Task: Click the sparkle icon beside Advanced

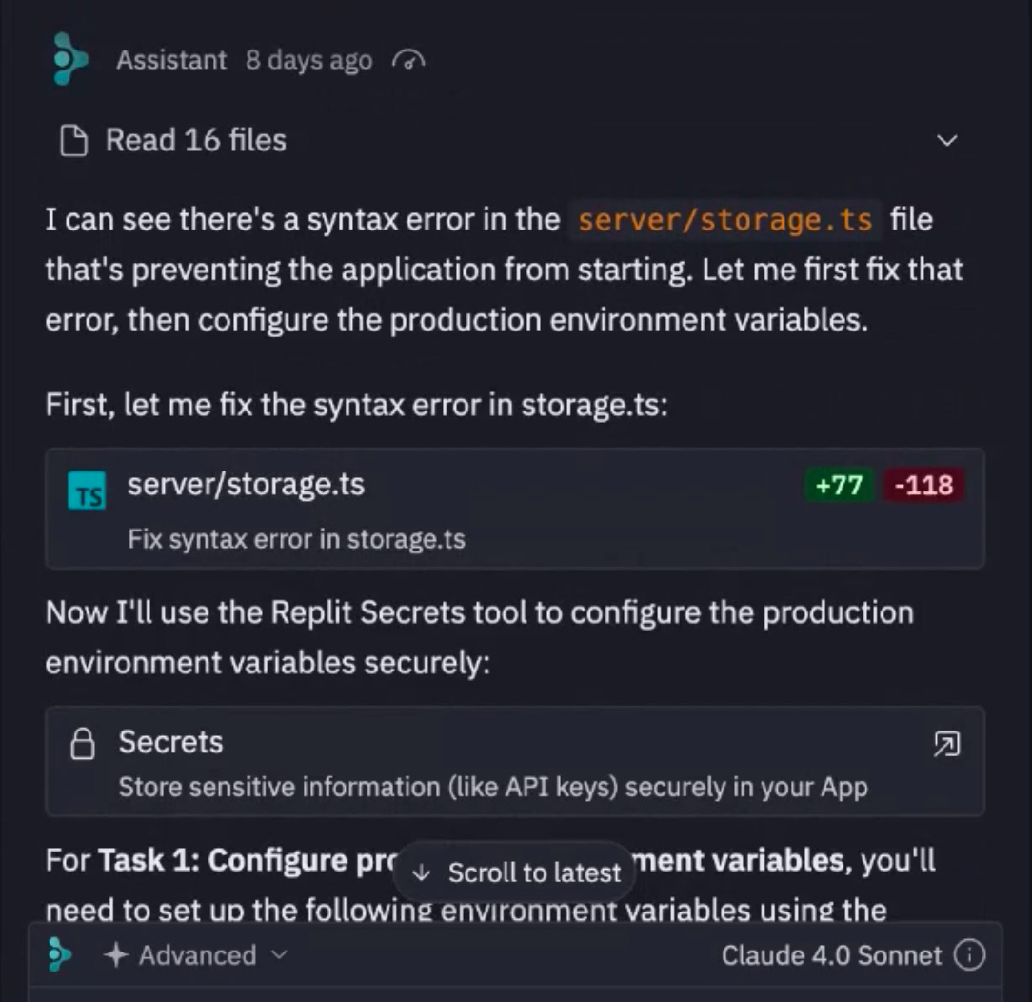Action: 116,955
